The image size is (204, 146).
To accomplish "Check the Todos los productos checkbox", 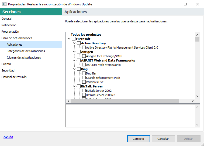I will 68,35.
